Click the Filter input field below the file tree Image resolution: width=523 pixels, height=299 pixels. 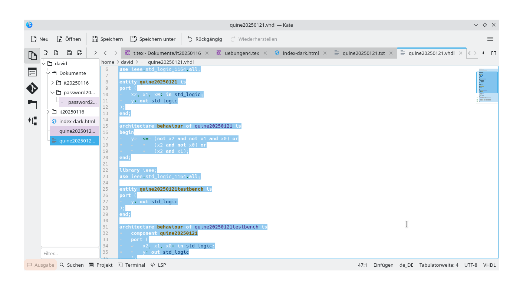70,253
